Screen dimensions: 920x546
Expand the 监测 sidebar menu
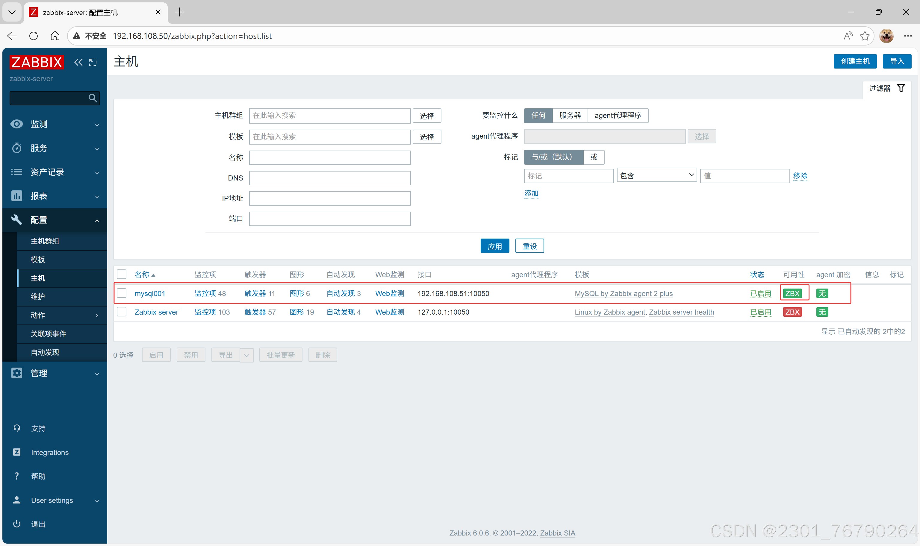click(55, 124)
